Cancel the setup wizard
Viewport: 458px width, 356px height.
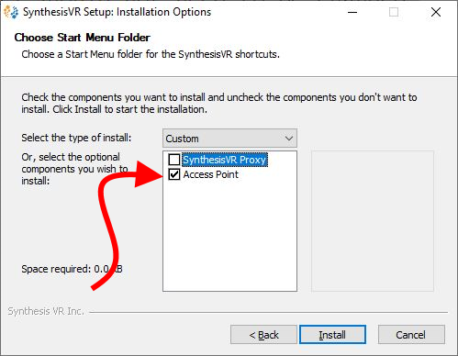click(411, 335)
